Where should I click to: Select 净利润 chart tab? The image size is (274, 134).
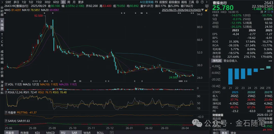(x=217, y=61)
